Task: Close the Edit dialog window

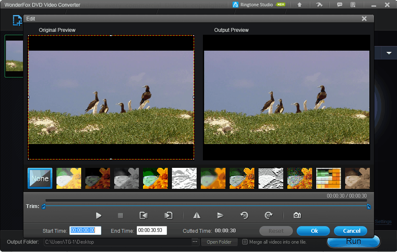Action: [x=364, y=19]
